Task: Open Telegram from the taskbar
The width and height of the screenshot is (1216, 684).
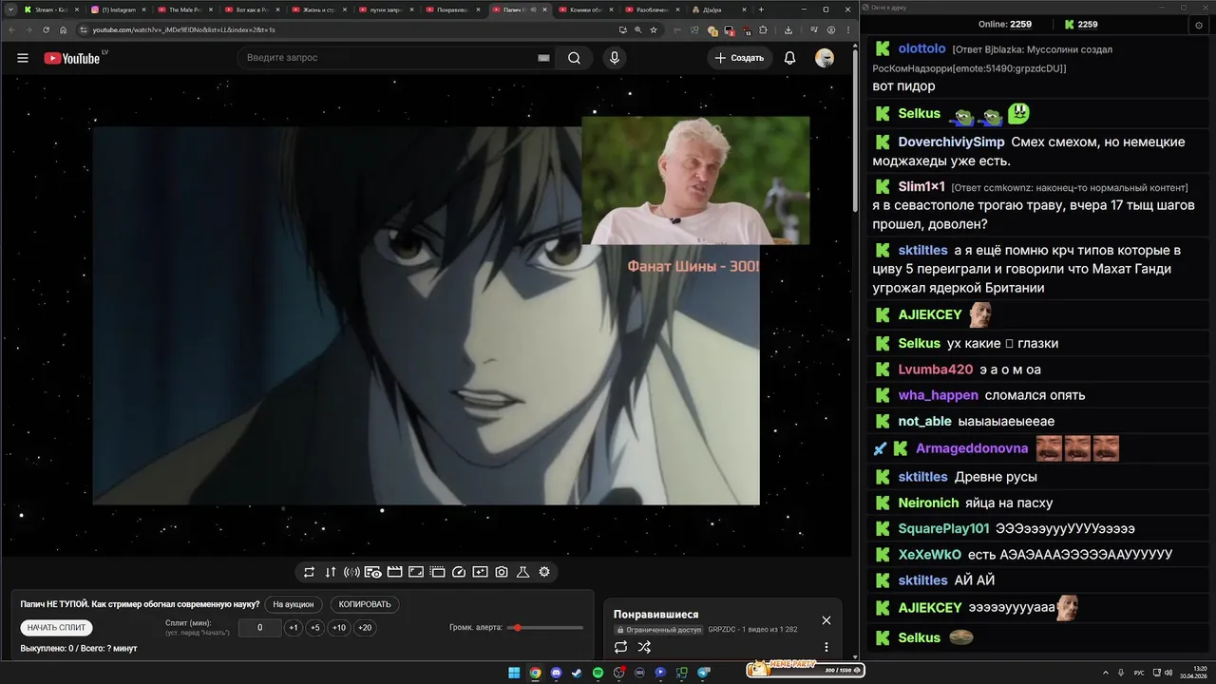Action: click(704, 673)
